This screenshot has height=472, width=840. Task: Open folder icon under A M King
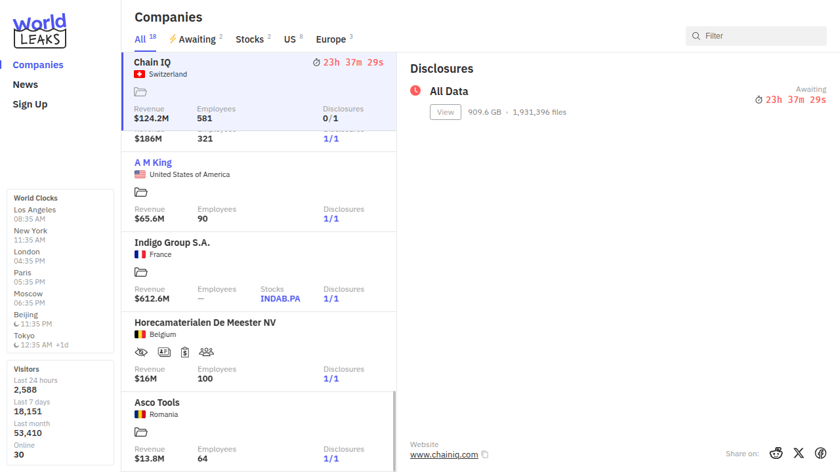click(141, 193)
